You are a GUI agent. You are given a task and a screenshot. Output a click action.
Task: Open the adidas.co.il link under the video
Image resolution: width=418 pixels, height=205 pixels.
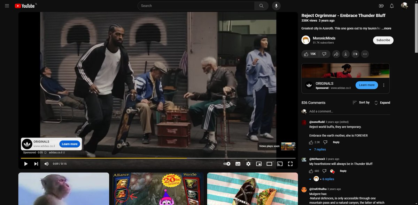click(x=57, y=153)
